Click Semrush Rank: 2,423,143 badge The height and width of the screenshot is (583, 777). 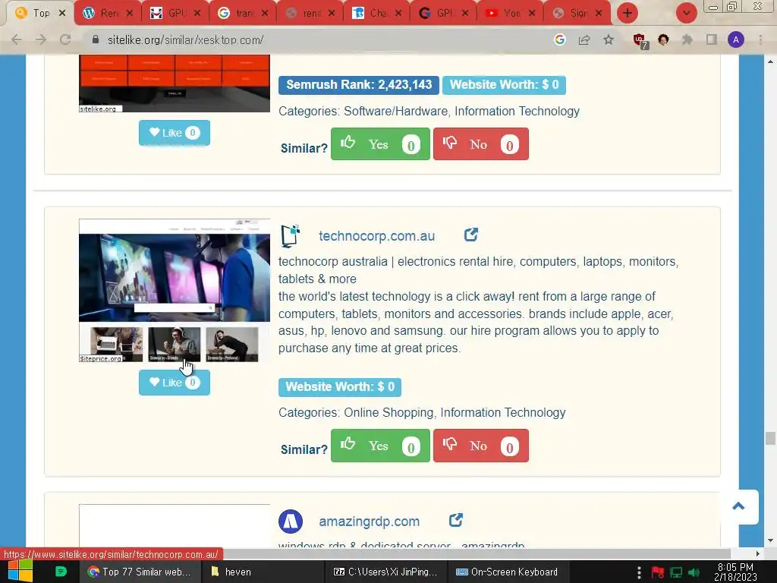[x=359, y=85]
